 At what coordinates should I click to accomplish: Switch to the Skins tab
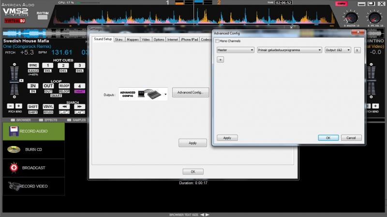119,40
